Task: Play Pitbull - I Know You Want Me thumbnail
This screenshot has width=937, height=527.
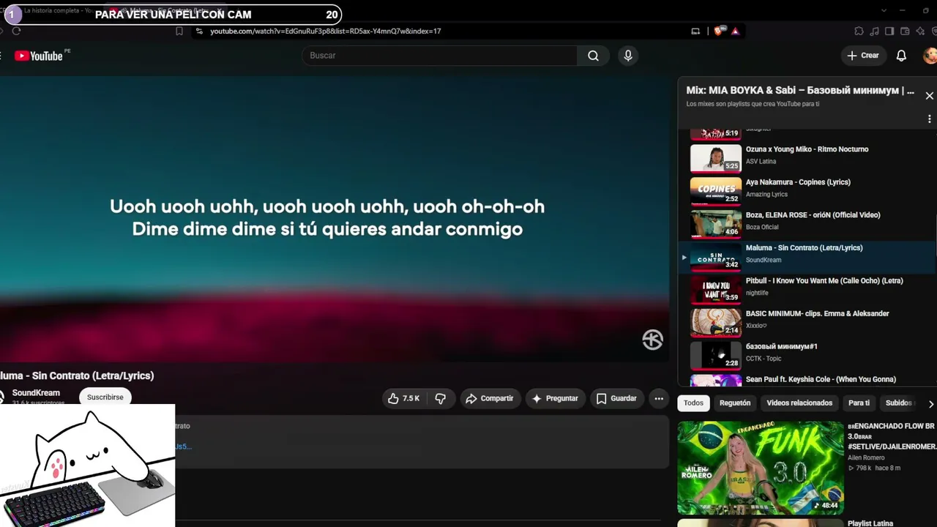Action: pyautogui.click(x=716, y=289)
